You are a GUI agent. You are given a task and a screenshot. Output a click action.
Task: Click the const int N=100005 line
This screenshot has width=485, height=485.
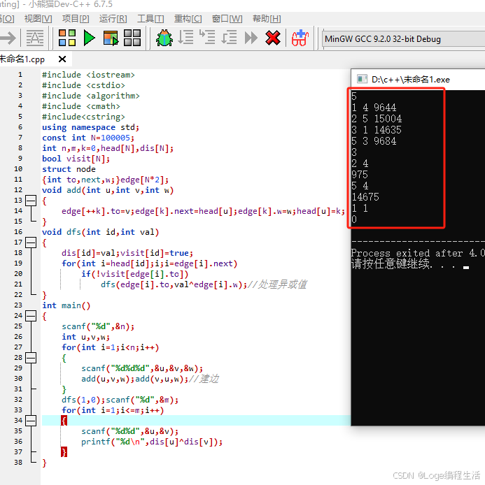88,138
